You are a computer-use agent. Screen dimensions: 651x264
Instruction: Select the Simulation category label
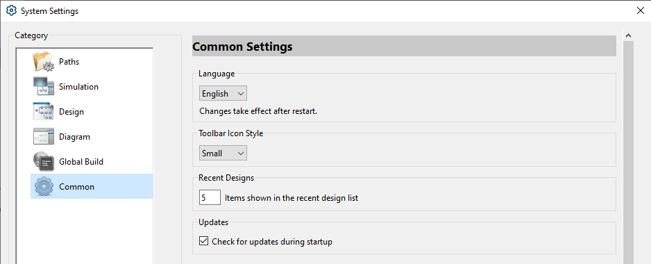(78, 86)
